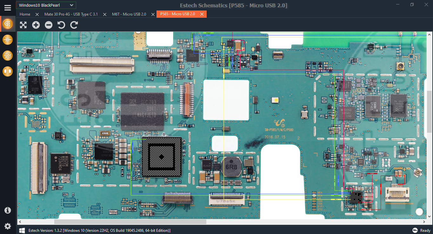Screen dimensions: 433x234
Task: Click the Estech Schematics window title
Action: click(233, 5)
